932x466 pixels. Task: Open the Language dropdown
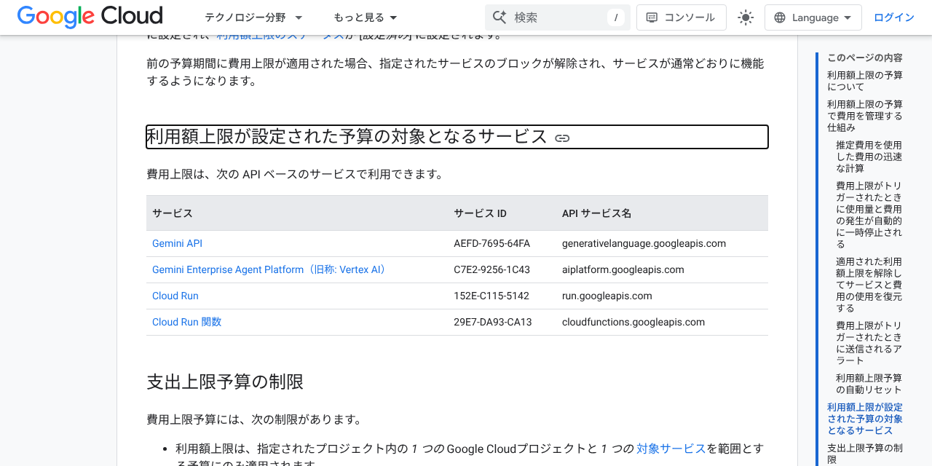tap(813, 17)
